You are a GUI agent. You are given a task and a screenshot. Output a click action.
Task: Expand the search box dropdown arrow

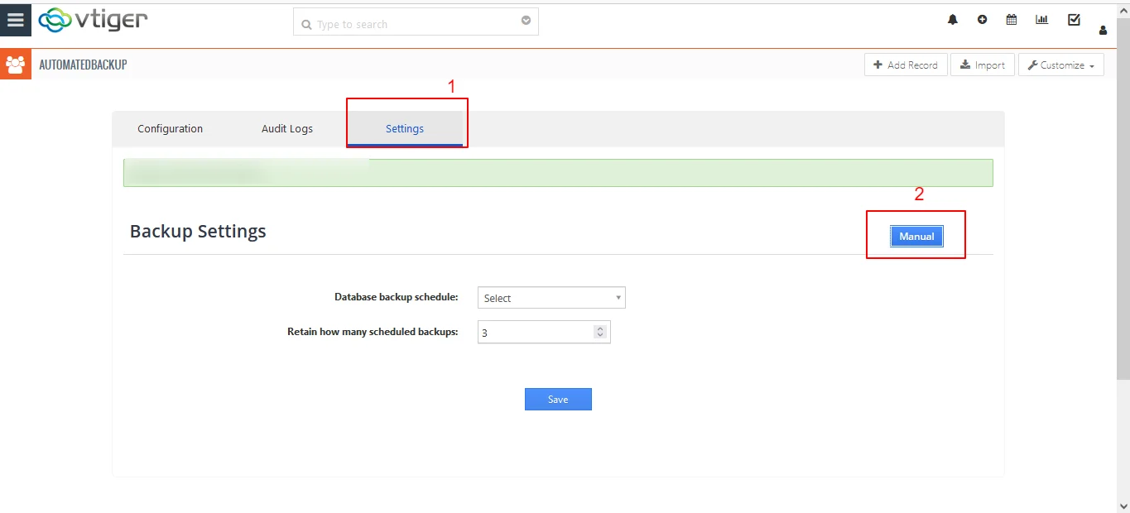[x=526, y=22]
